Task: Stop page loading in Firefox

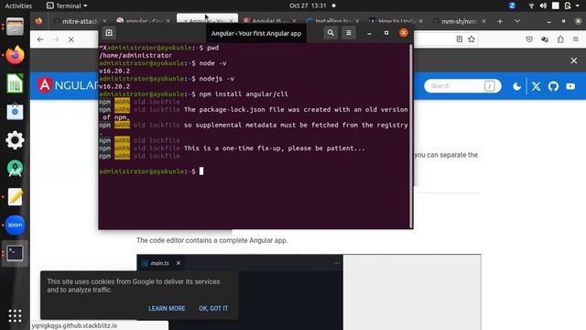Action: [x=71, y=39]
